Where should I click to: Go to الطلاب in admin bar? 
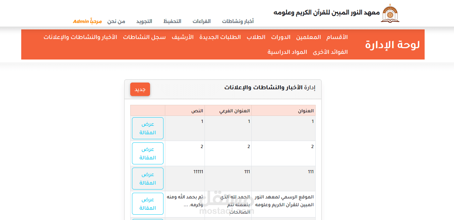[x=256, y=37]
